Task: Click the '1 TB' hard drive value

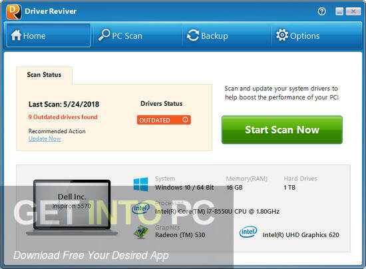Action: [x=289, y=188]
